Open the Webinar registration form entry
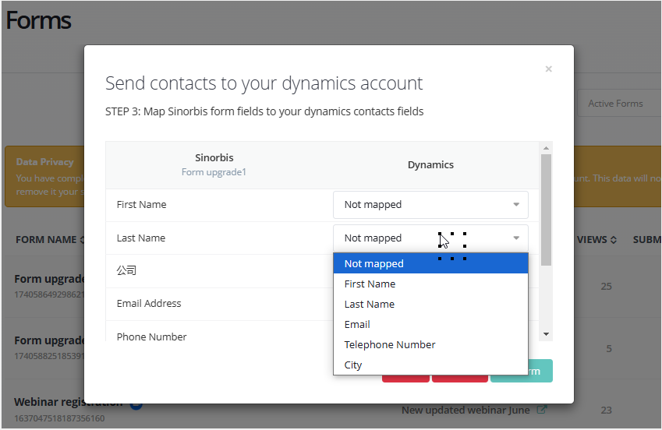The height and width of the screenshot is (430, 662). (69, 403)
